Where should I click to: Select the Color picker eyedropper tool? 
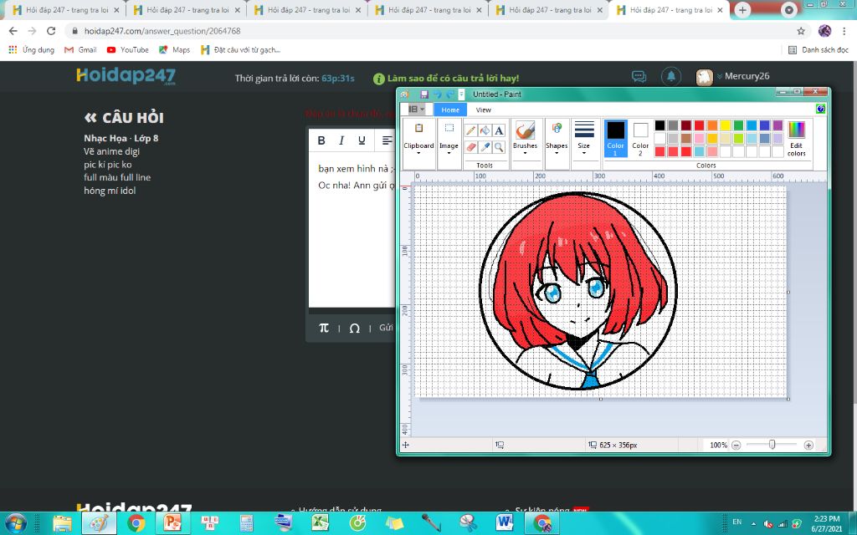(x=485, y=147)
